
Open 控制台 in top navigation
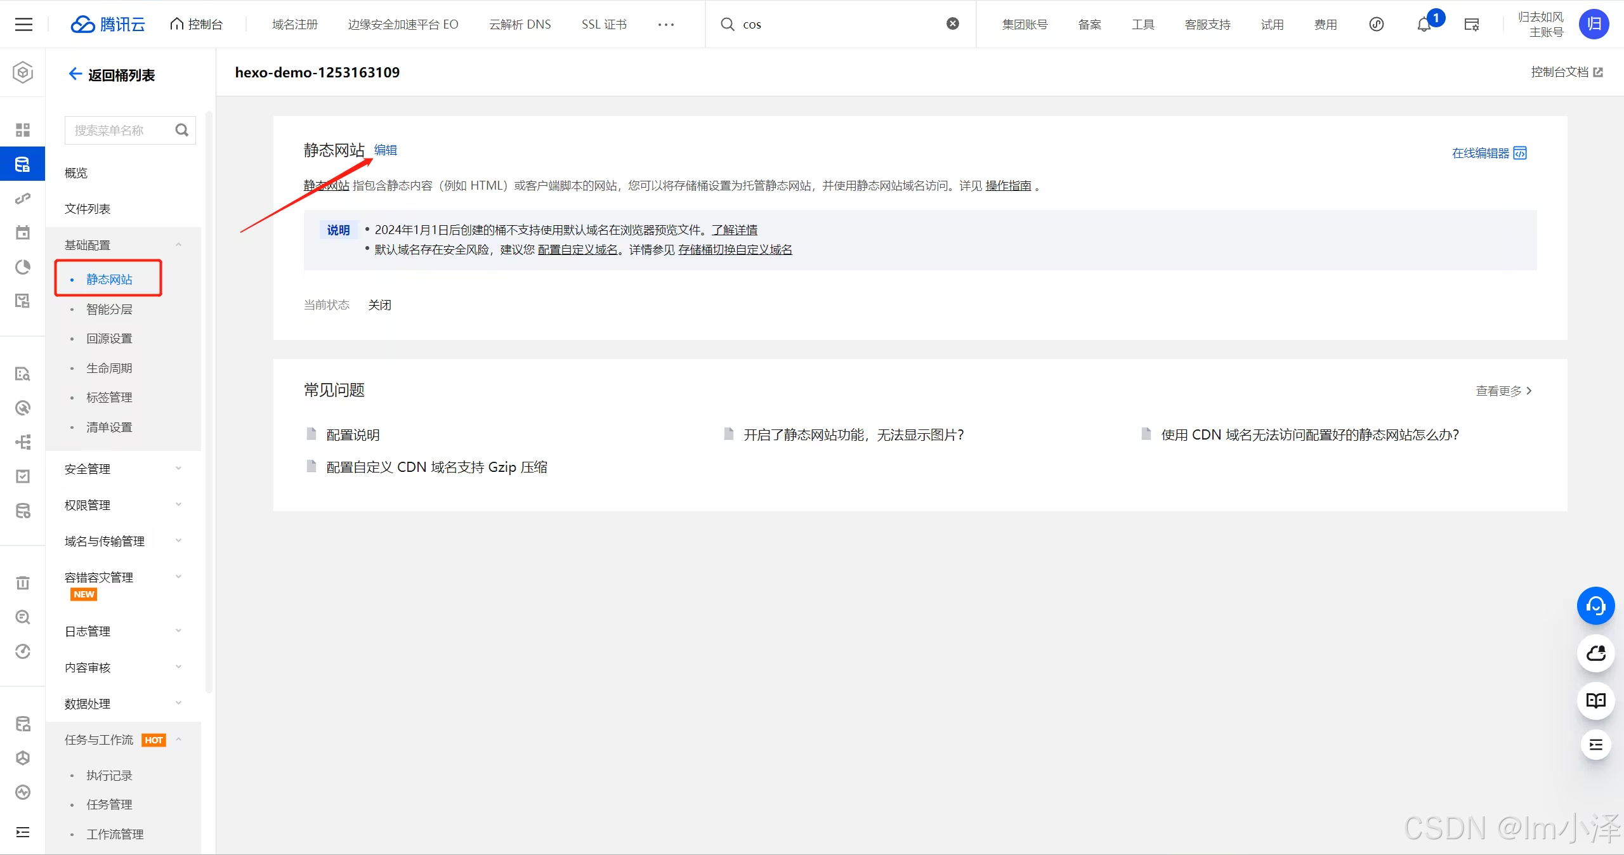(x=197, y=24)
